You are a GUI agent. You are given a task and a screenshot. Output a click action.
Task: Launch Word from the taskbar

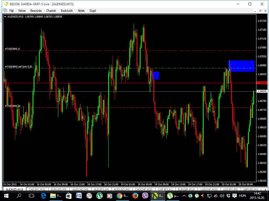[x=79, y=196]
